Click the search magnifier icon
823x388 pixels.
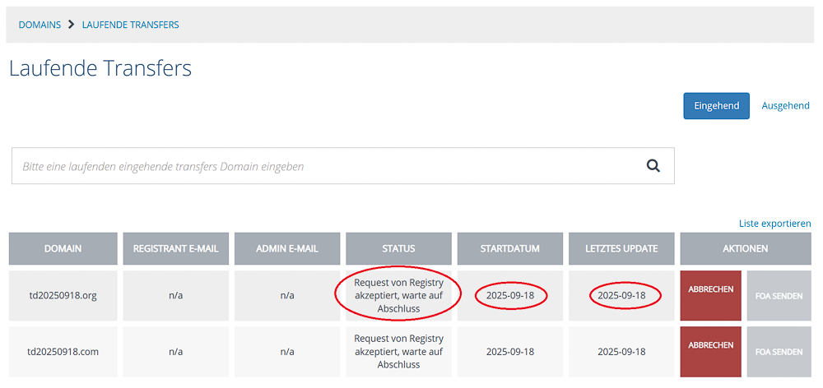point(653,166)
